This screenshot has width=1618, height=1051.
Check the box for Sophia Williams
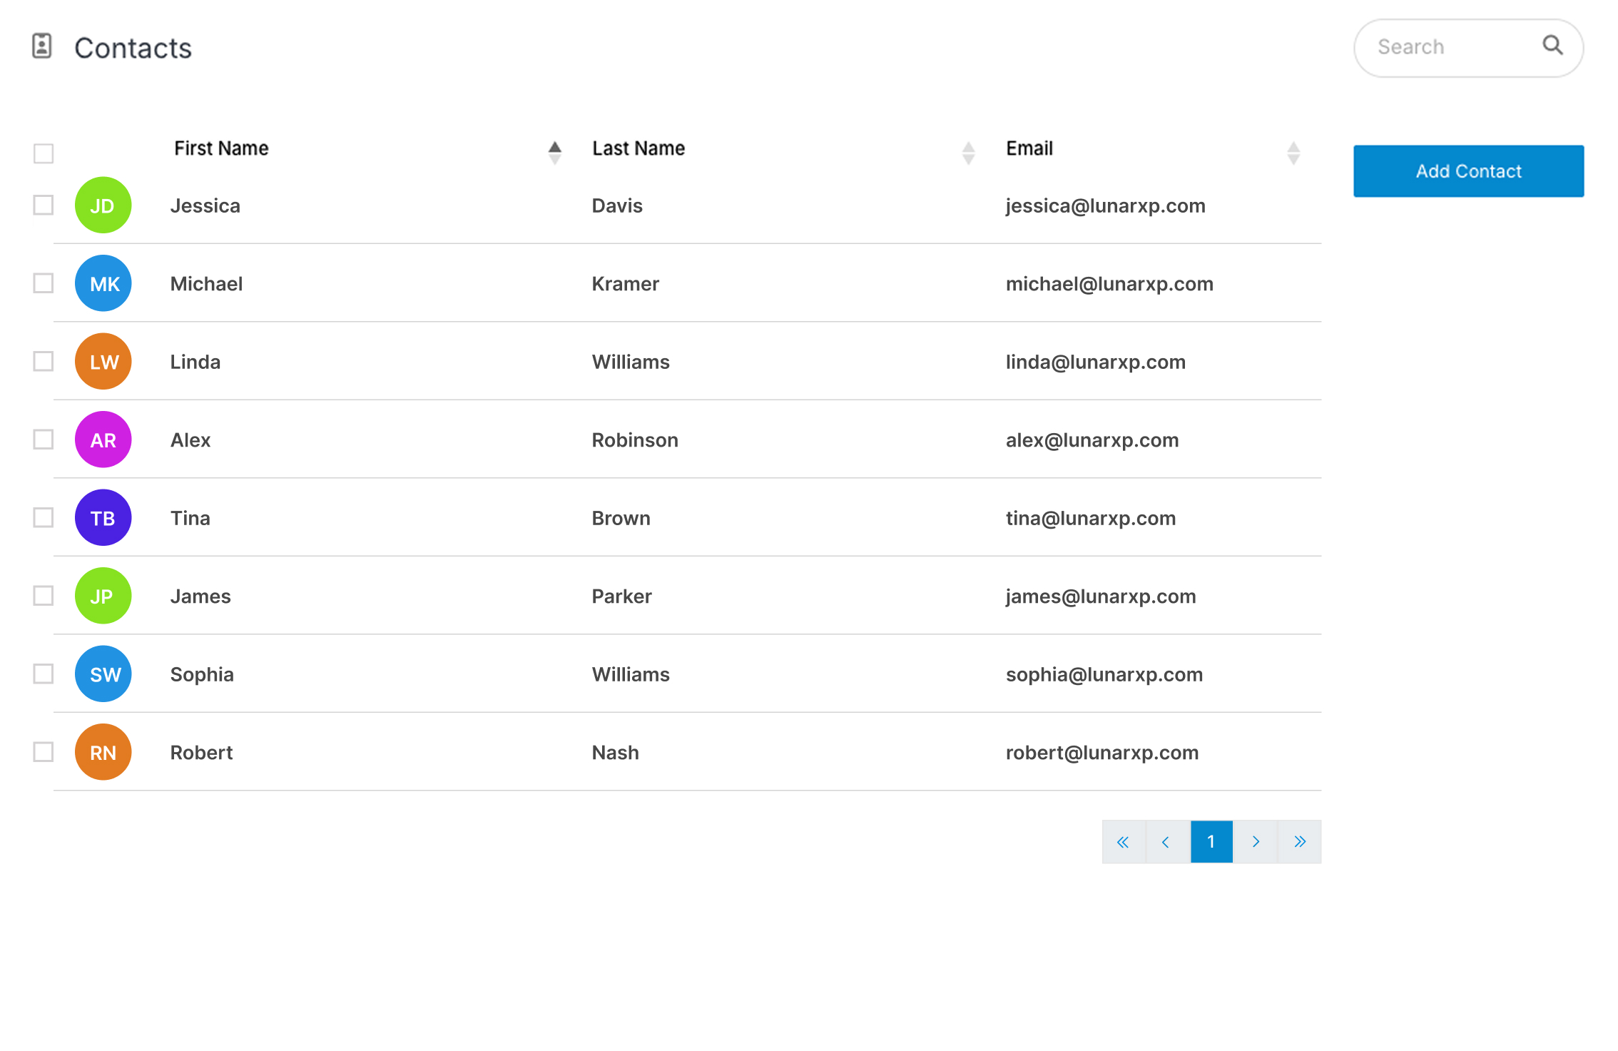coord(44,674)
